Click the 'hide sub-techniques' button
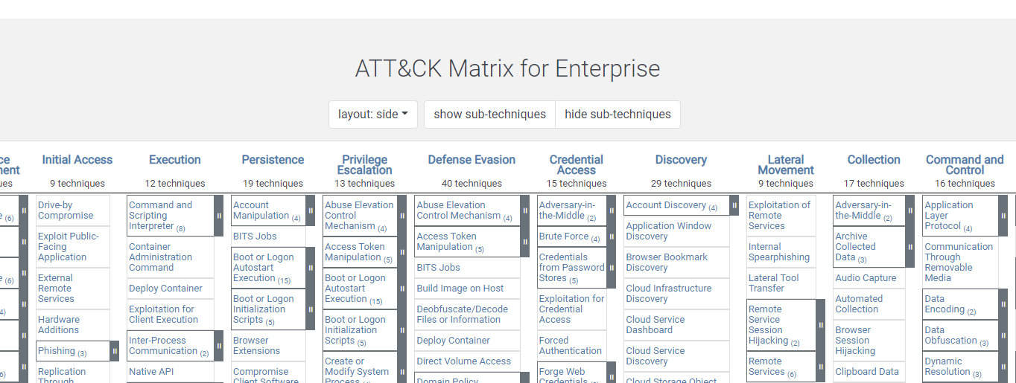 click(x=617, y=115)
